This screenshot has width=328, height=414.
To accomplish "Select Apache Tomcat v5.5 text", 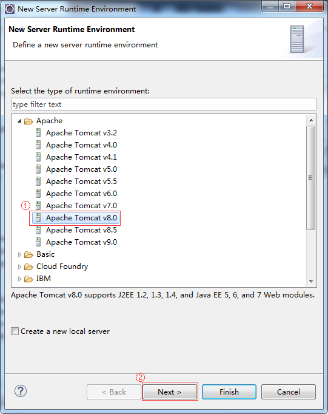I will pyautogui.click(x=81, y=182).
